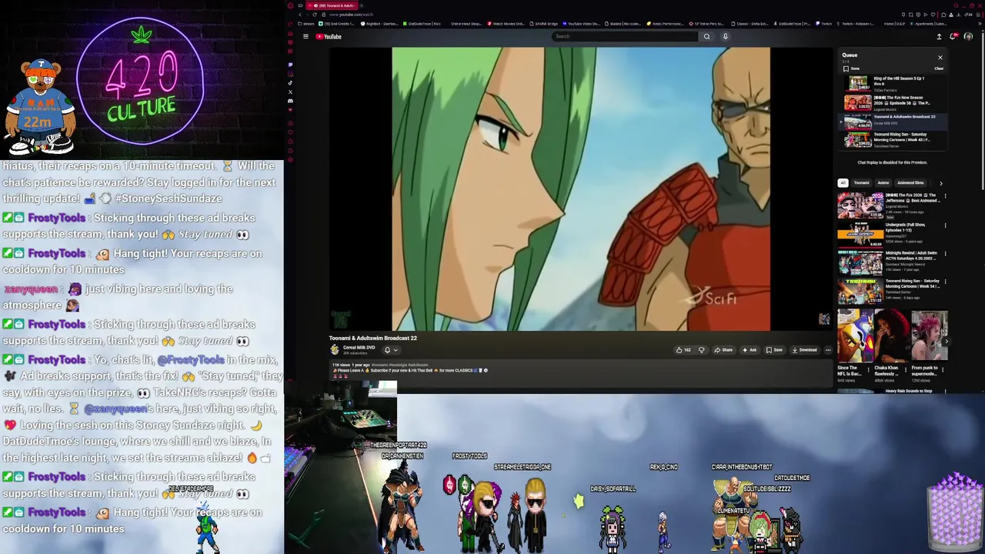Screen dimensions: 985x554
Task: Open the account avatar menu
Action: pyautogui.click(x=968, y=36)
